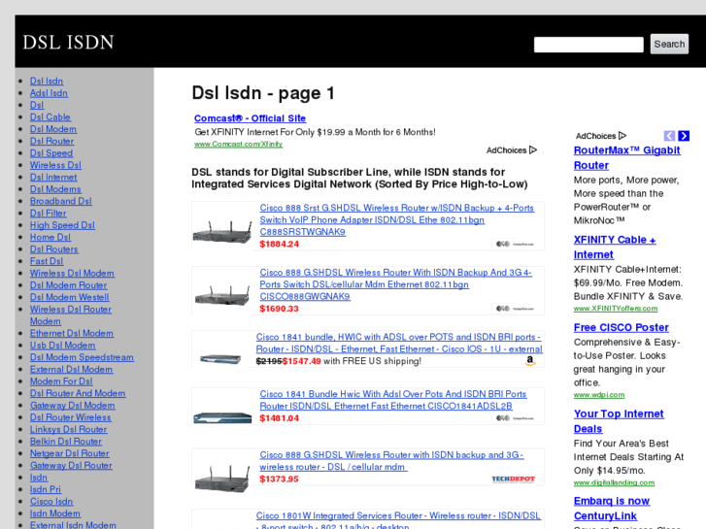This screenshot has height=529, width=706.
Task: Go to Dsl Cable sidebar link
Action: pos(50,117)
